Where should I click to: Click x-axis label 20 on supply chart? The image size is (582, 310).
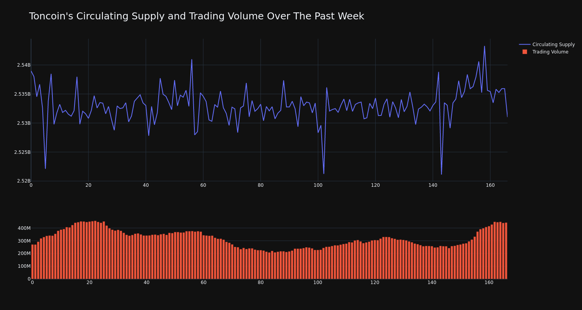tap(88, 185)
